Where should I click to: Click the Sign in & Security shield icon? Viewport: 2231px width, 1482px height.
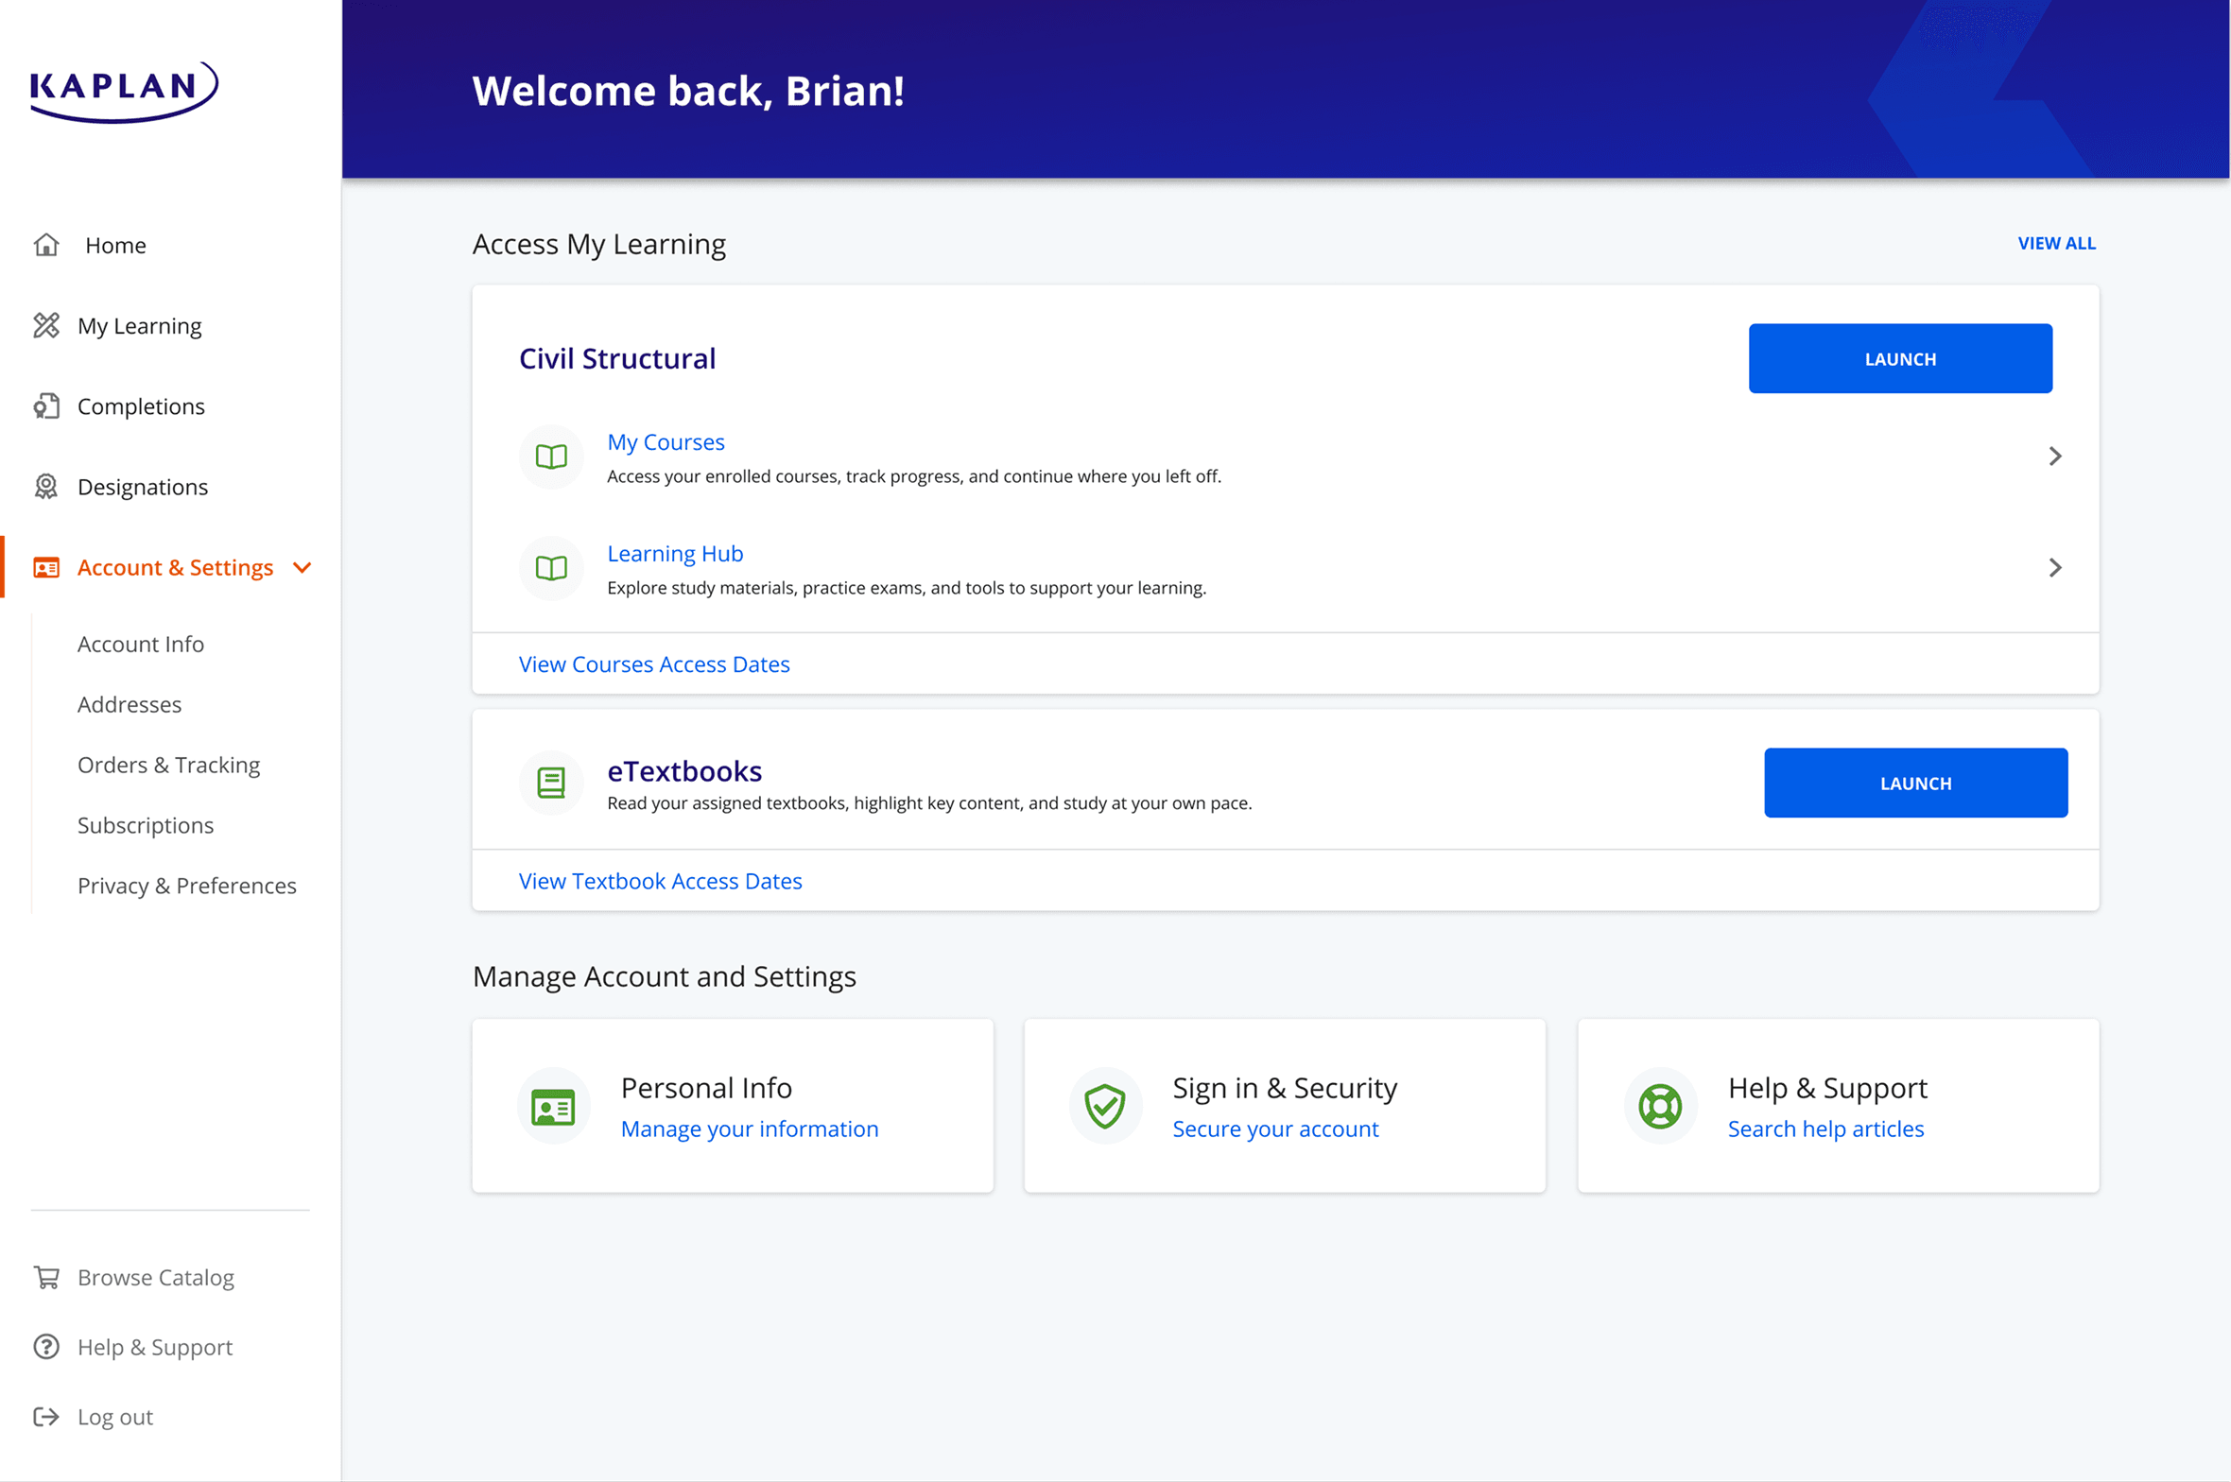(x=1104, y=1106)
